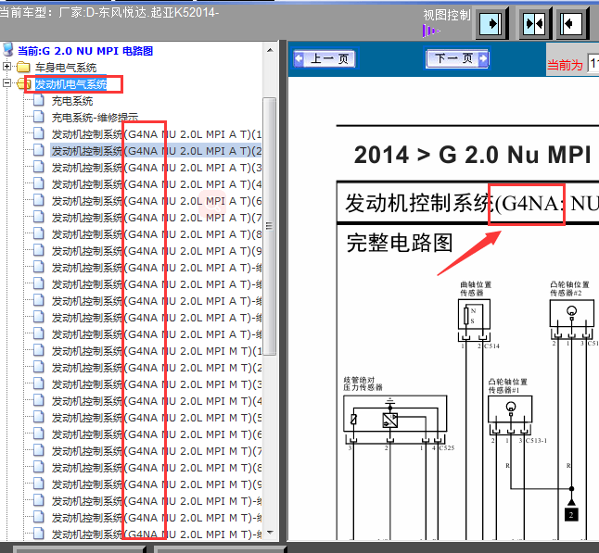Go to previous page with 上一页 button
The width and height of the screenshot is (599, 553).
click(325, 58)
